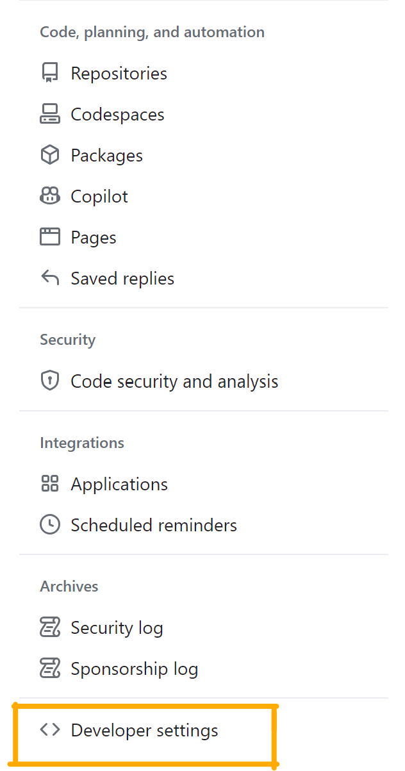The image size is (405, 771).
Task: Click the Codespaces computer icon
Action: pyautogui.click(x=50, y=114)
